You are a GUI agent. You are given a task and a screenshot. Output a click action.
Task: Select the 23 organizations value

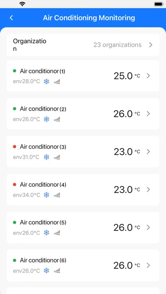(x=117, y=45)
